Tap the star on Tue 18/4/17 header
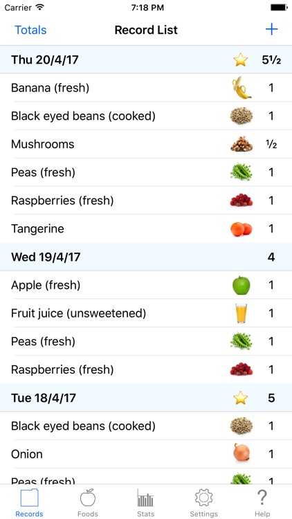Image resolution: width=292 pixels, height=519 pixels. tap(241, 398)
